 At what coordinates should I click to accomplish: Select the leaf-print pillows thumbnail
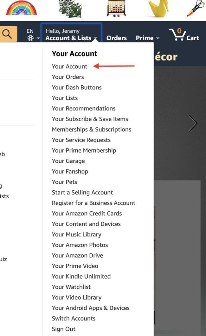[70, 9]
